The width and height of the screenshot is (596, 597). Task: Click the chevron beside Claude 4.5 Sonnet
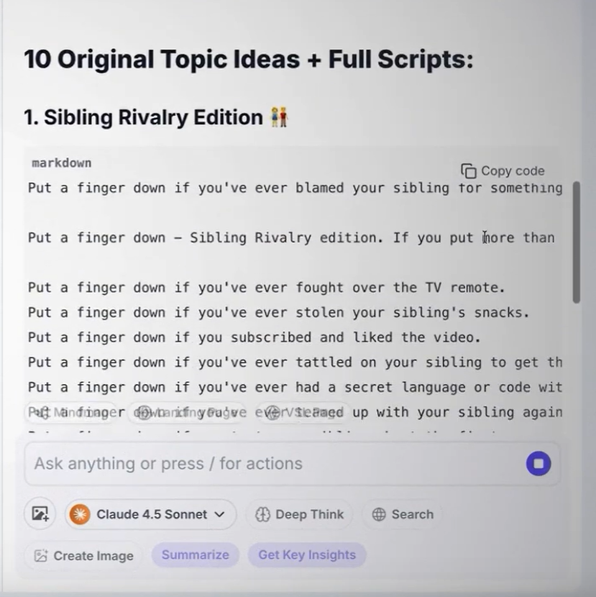pos(219,514)
